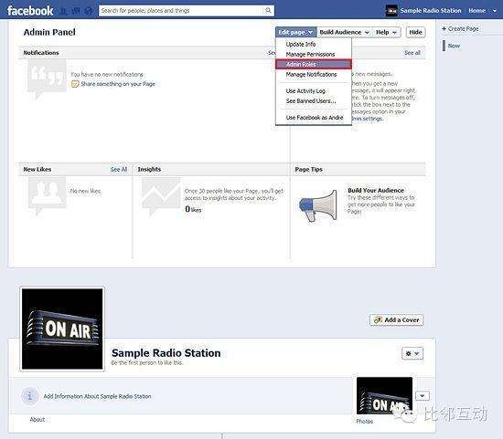This screenshot has width=503, height=439.
Task: Collapse the Edit page dropdown
Action: pos(295,32)
